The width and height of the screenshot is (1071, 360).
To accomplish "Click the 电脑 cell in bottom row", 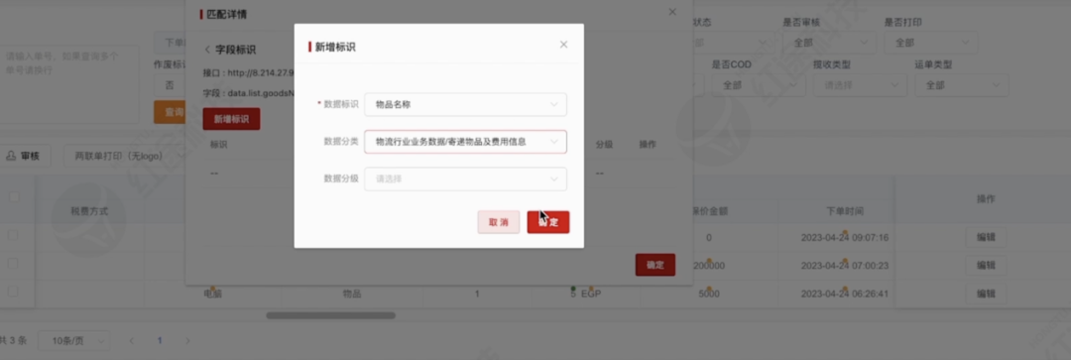I will click(x=212, y=294).
